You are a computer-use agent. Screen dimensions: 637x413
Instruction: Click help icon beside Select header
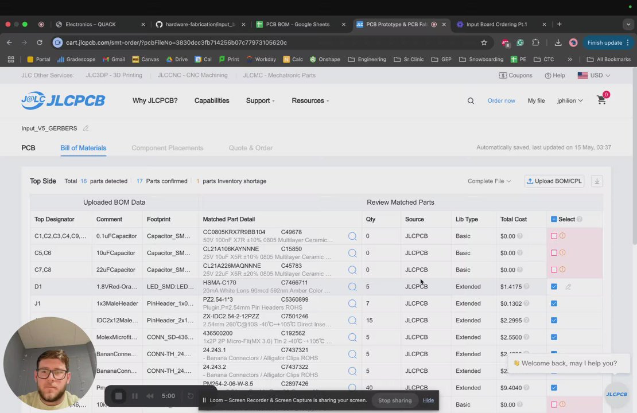(580, 219)
